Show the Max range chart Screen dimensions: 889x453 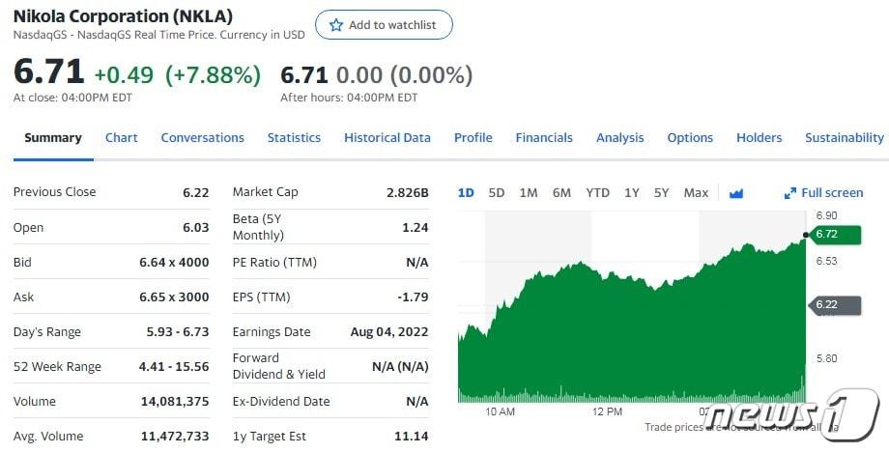point(696,193)
